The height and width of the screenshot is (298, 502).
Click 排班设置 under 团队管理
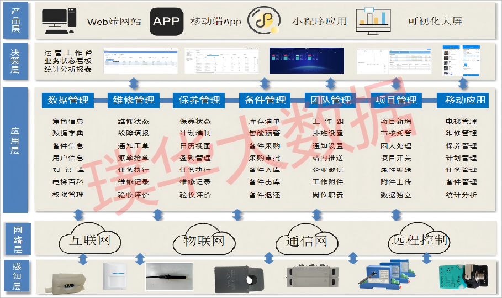tap(328, 133)
